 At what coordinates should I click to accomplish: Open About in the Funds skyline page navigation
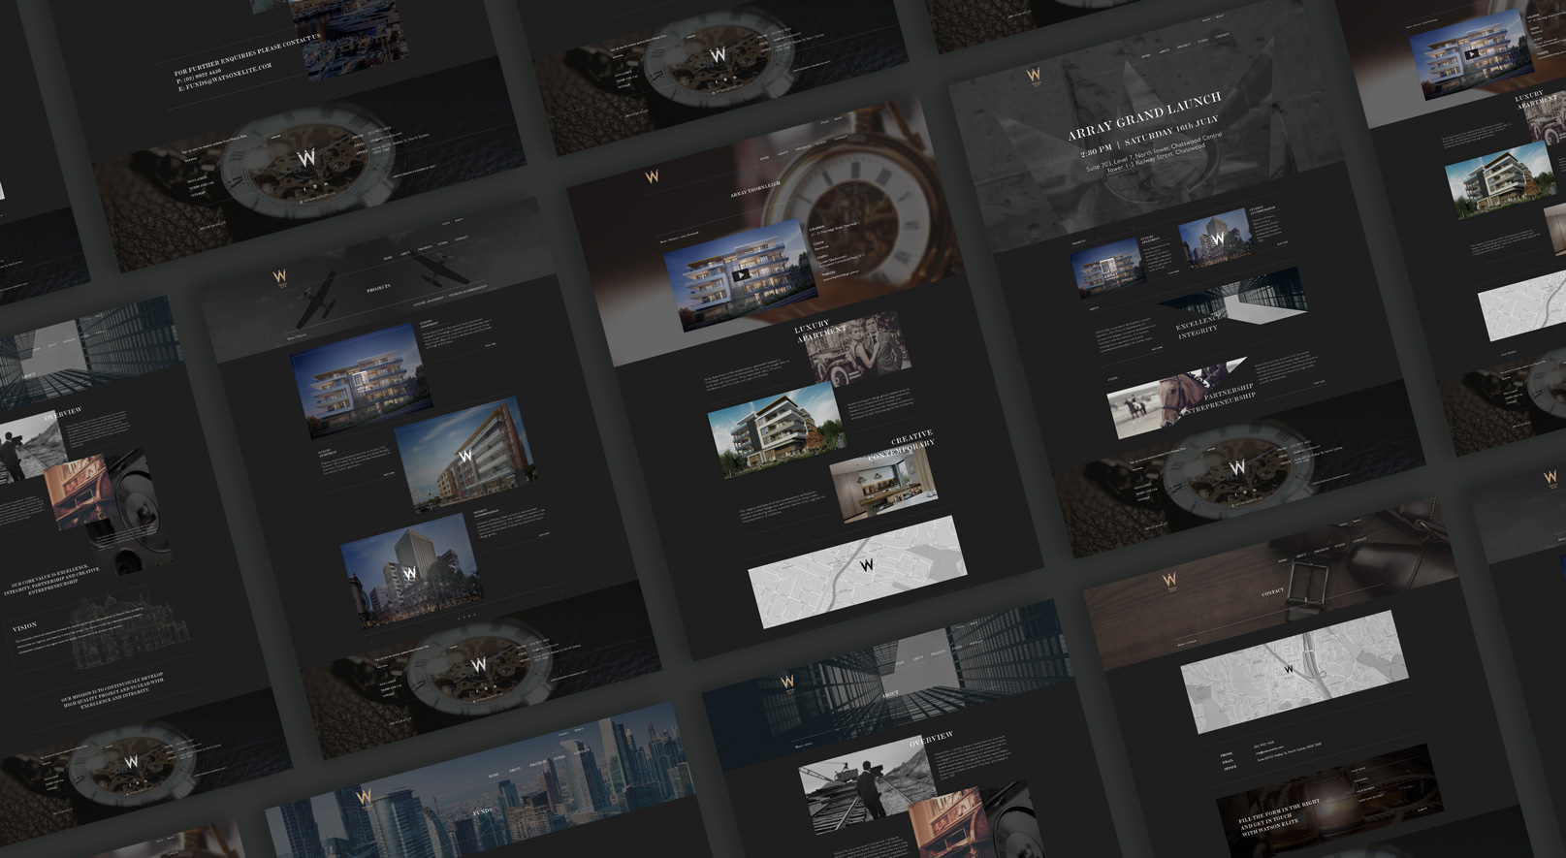515,771
